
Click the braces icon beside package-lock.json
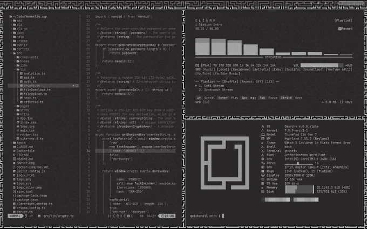[14, 196]
